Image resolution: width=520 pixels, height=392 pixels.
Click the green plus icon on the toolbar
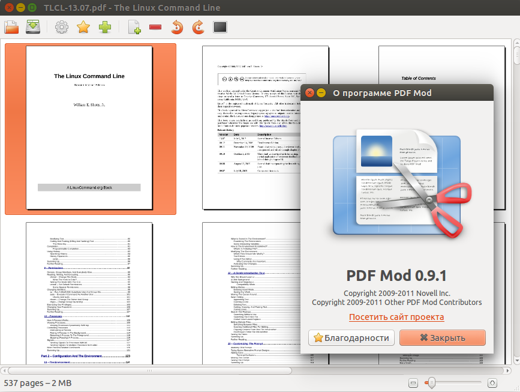(104, 26)
